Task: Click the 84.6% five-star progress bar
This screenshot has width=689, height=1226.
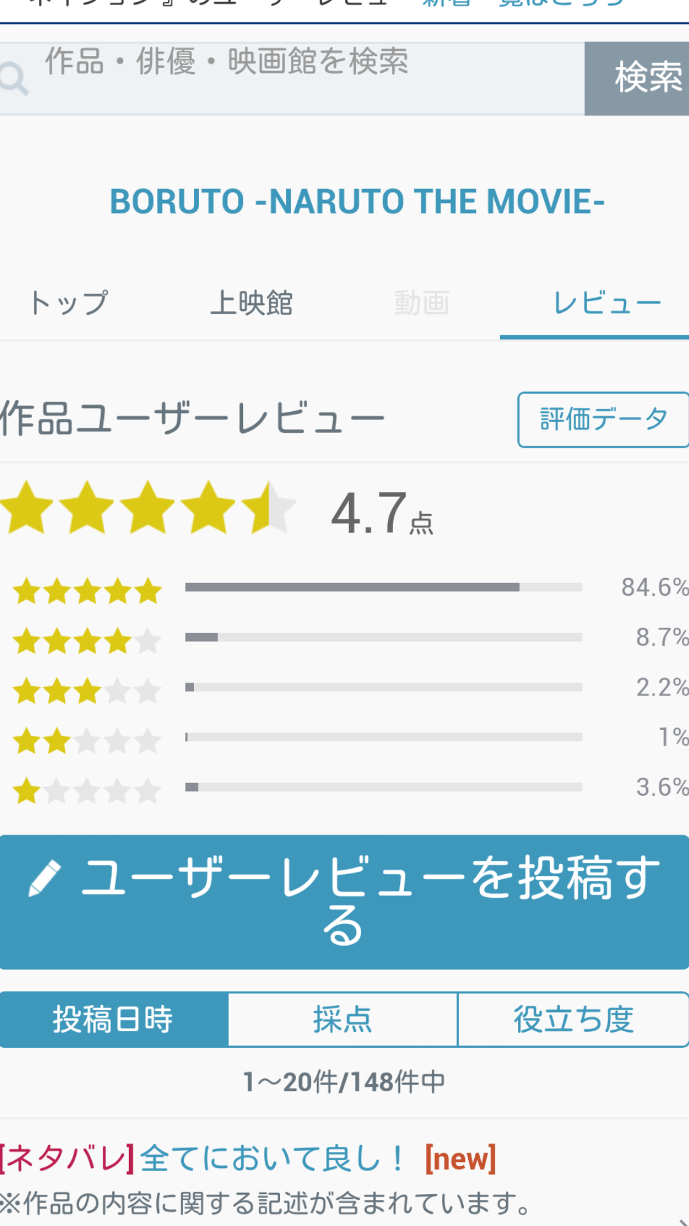Action: click(x=383, y=587)
